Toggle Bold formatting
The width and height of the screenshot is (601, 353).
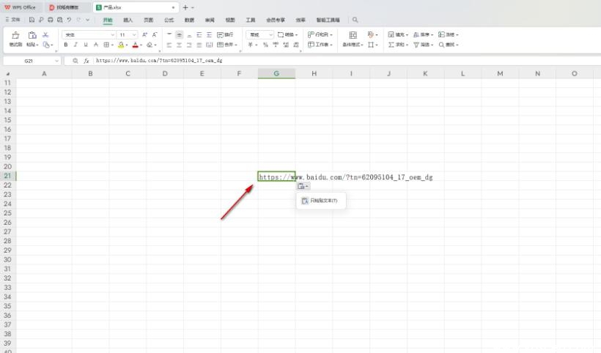[66, 45]
